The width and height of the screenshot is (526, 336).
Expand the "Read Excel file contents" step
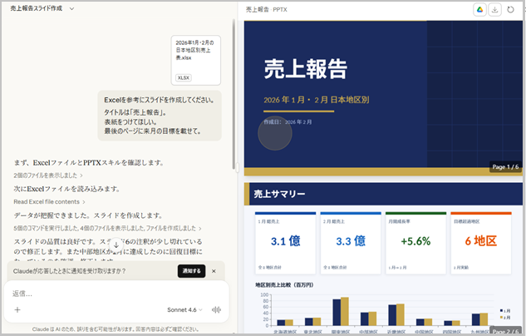tap(50, 202)
